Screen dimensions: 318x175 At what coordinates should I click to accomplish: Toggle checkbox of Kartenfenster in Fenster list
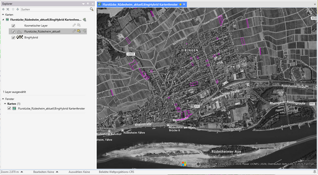(9, 108)
